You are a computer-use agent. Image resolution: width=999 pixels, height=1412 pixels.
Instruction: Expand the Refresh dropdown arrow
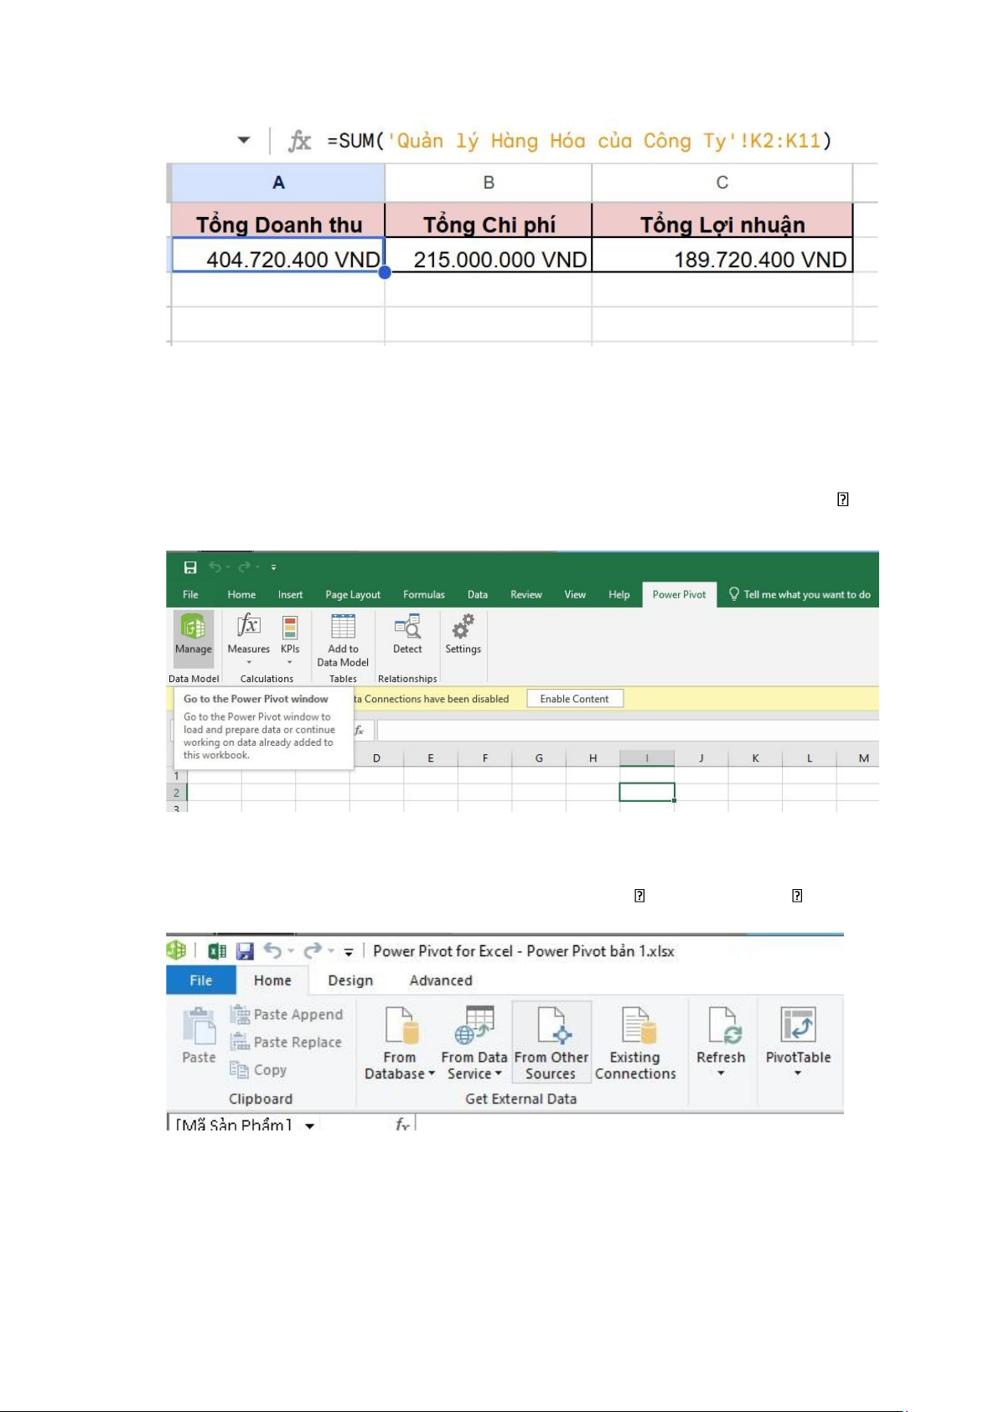point(721,1073)
